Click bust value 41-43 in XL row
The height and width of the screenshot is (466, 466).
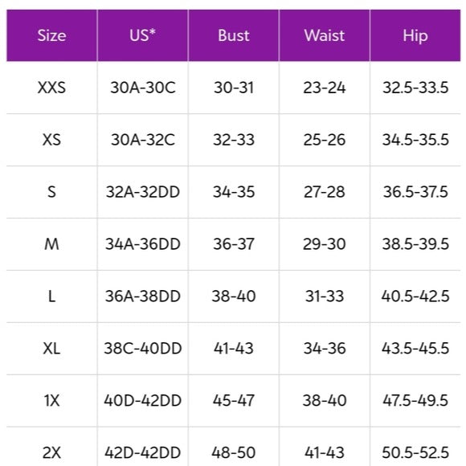pos(234,349)
